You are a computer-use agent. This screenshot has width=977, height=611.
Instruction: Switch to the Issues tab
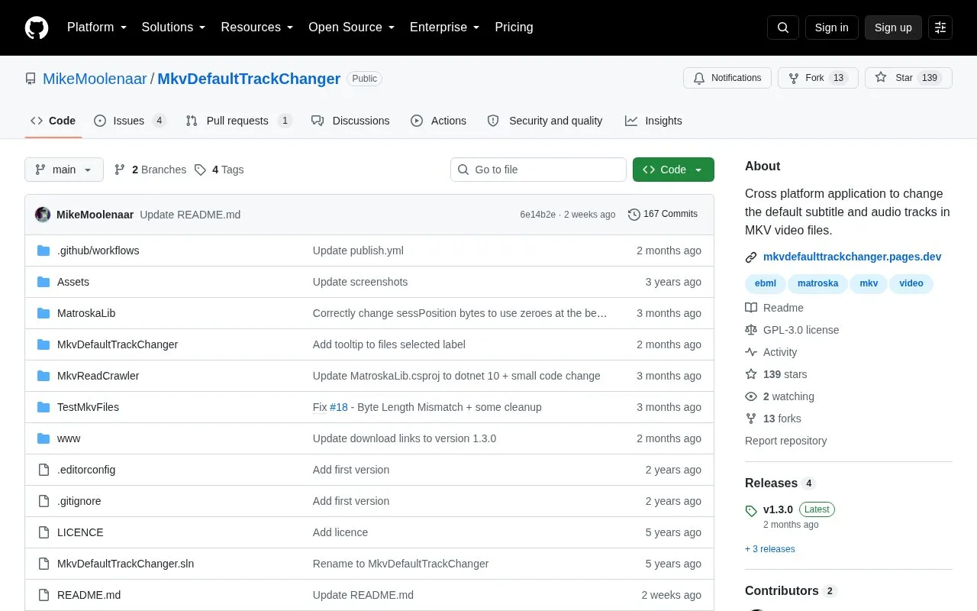(130, 121)
